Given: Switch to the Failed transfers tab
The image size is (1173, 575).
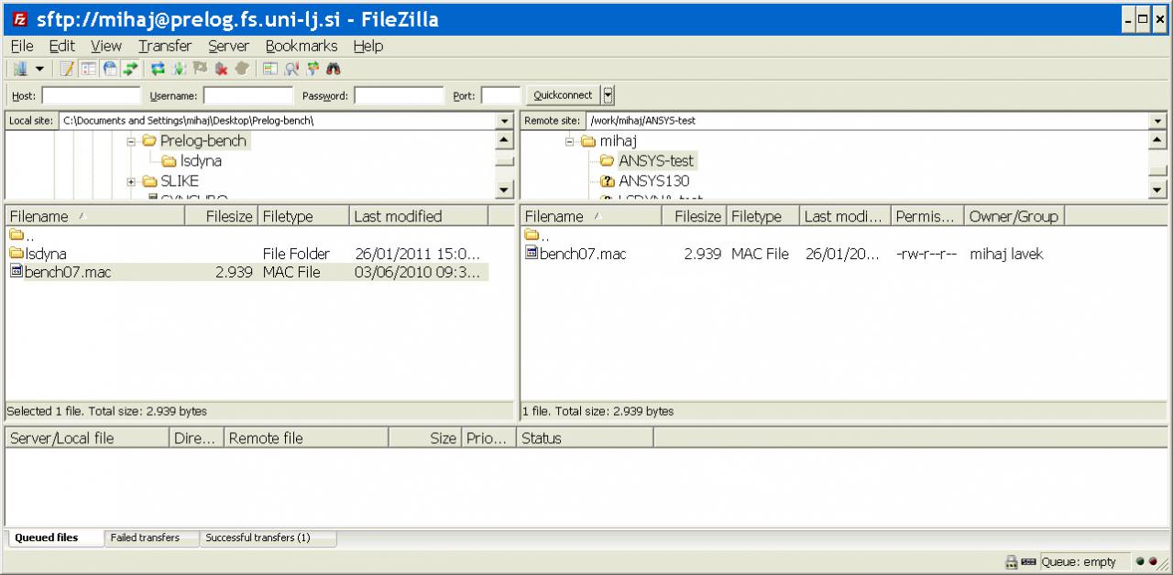Looking at the screenshot, I should (145, 538).
